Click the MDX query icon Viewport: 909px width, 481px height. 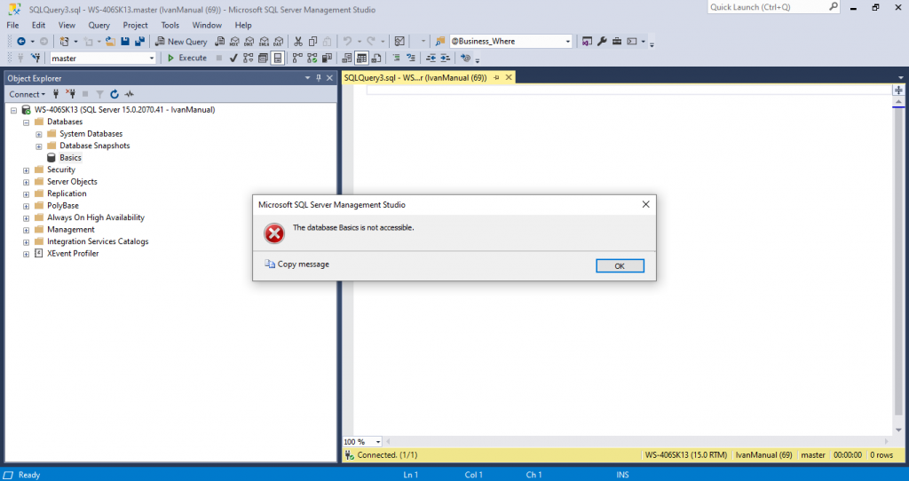click(x=234, y=41)
